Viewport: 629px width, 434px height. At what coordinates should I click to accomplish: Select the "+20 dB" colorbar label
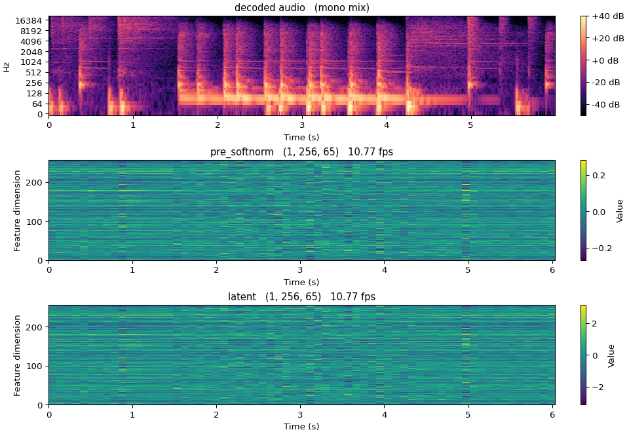pyautogui.click(x=608, y=39)
